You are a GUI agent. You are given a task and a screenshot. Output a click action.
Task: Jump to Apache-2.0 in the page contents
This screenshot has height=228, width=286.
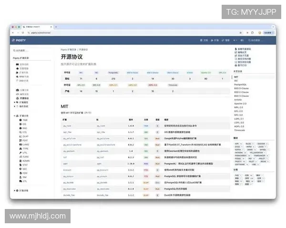tap(240, 104)
